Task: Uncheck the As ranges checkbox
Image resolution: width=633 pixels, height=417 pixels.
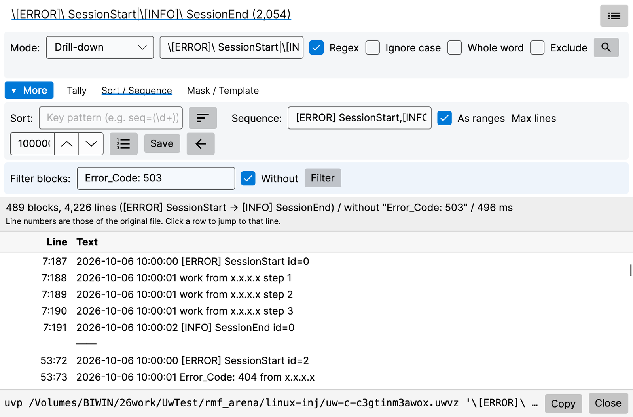Action: click(x=445, y=118)
